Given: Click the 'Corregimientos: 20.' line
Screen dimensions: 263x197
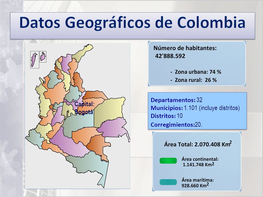Looking at the screenshot, I should pos(176,125).
